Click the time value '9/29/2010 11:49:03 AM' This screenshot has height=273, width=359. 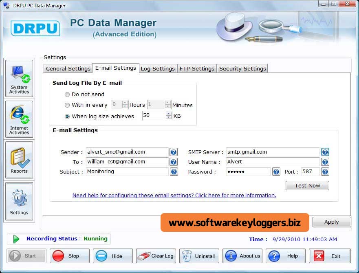tap(305, 239)
